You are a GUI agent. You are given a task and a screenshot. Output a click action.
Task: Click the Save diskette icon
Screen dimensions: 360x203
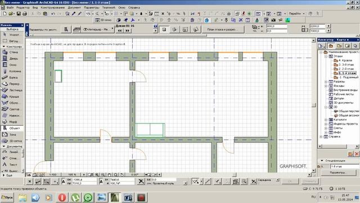pos(19,14)
